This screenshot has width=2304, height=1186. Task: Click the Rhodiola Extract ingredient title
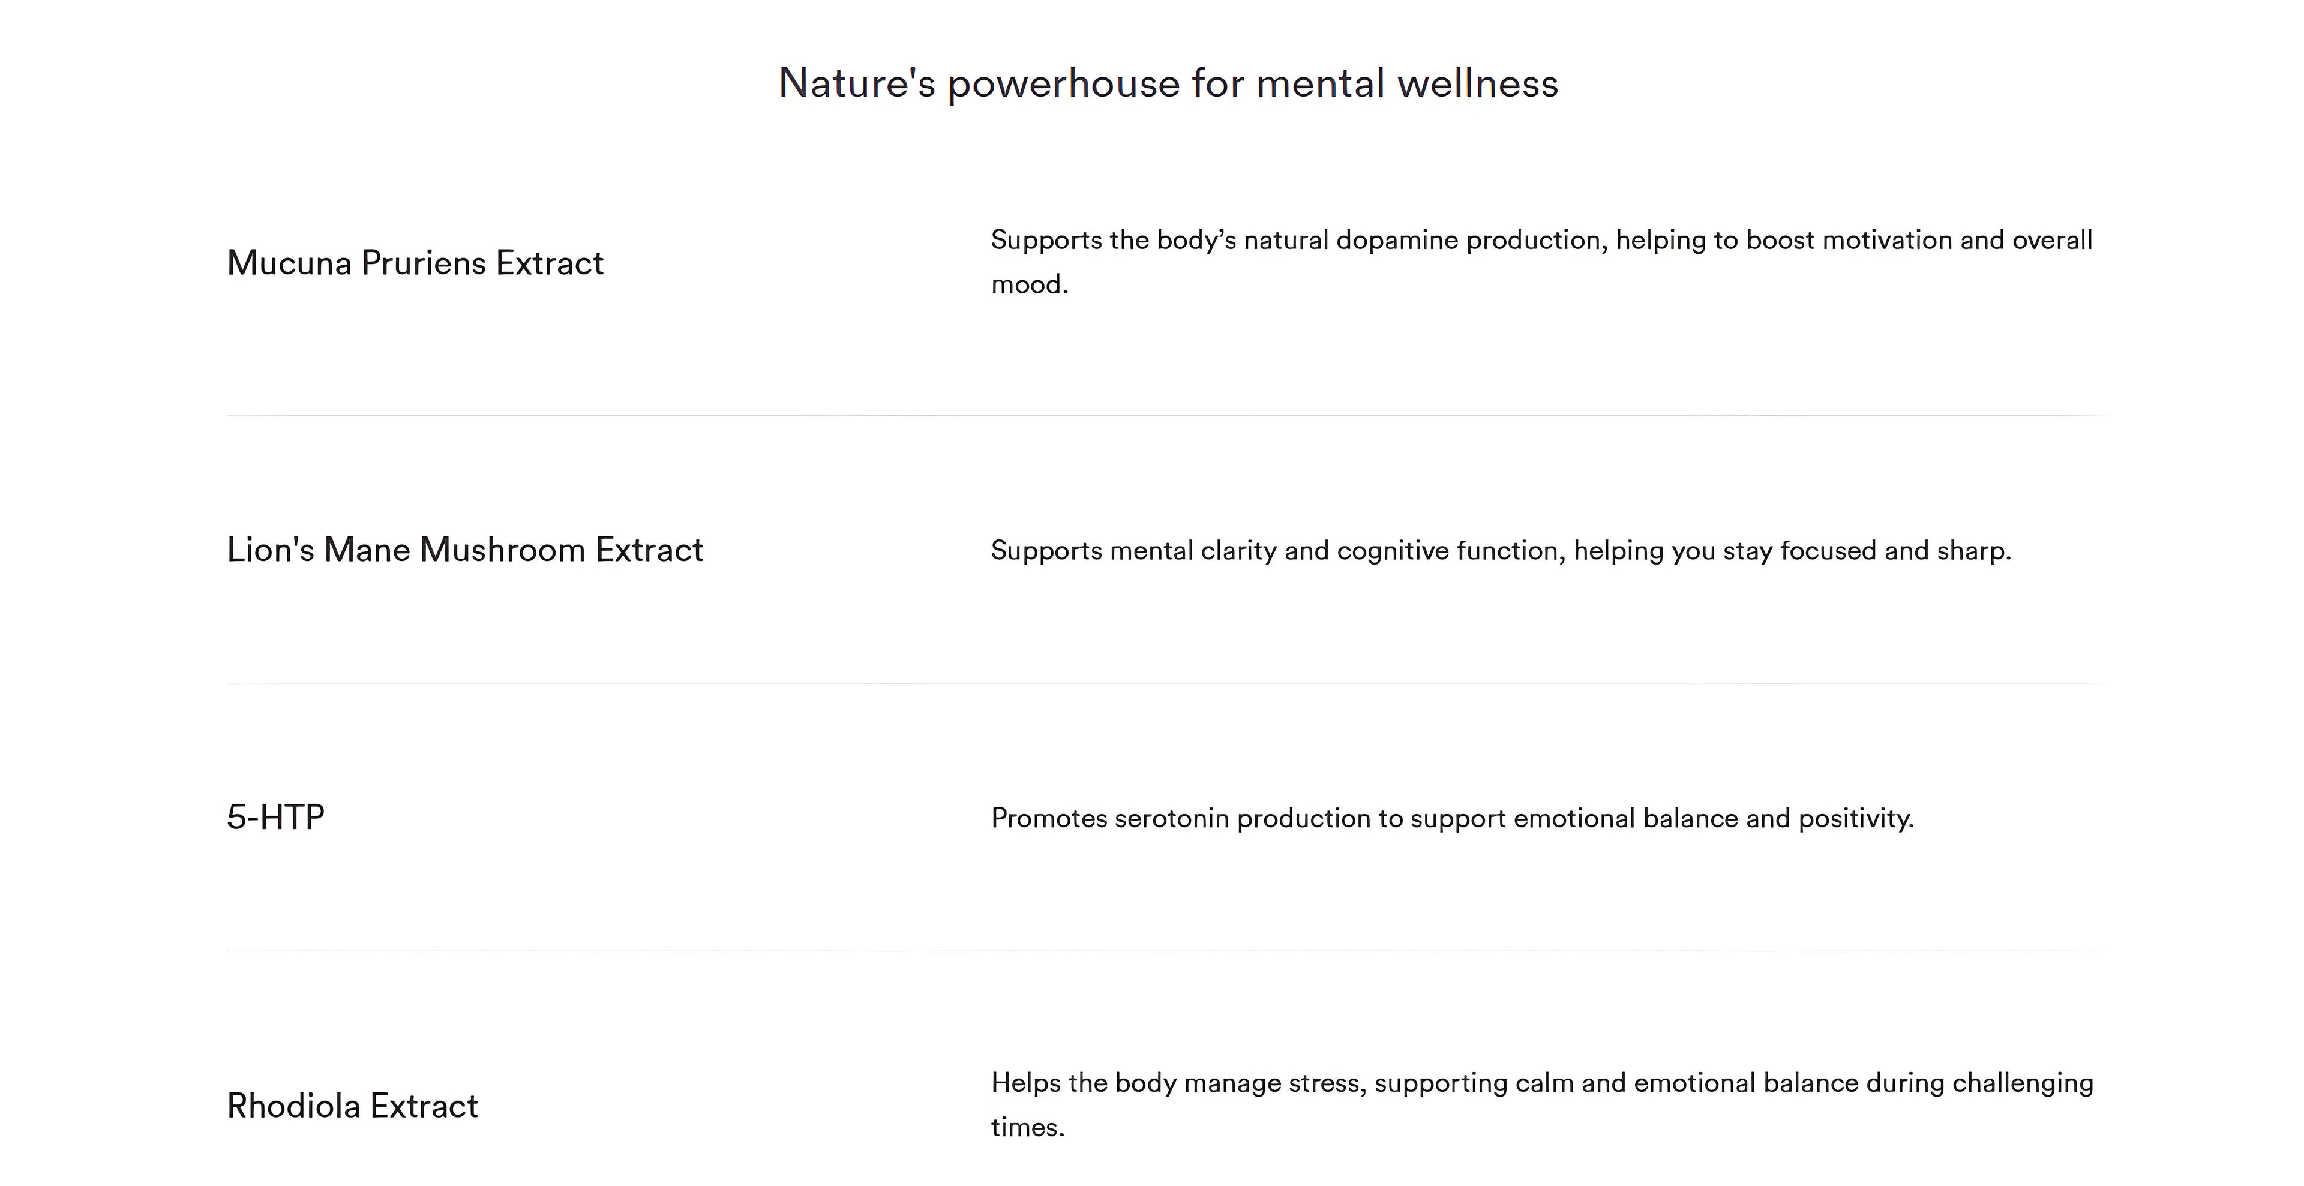coord(352,1106)
